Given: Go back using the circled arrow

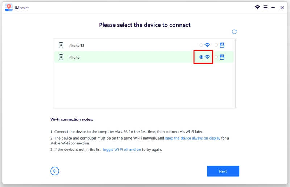Looking at the screenshot, I should tap(55, 171).
